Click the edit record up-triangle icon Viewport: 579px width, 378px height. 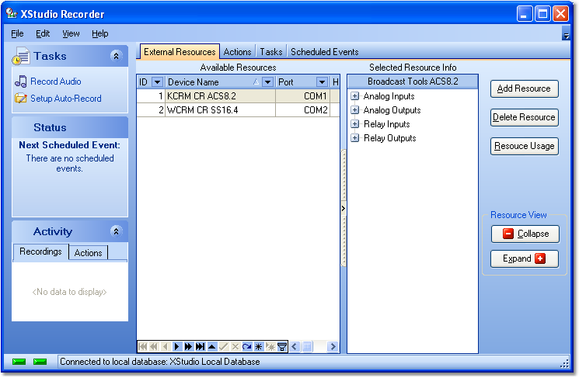point(211,347)
